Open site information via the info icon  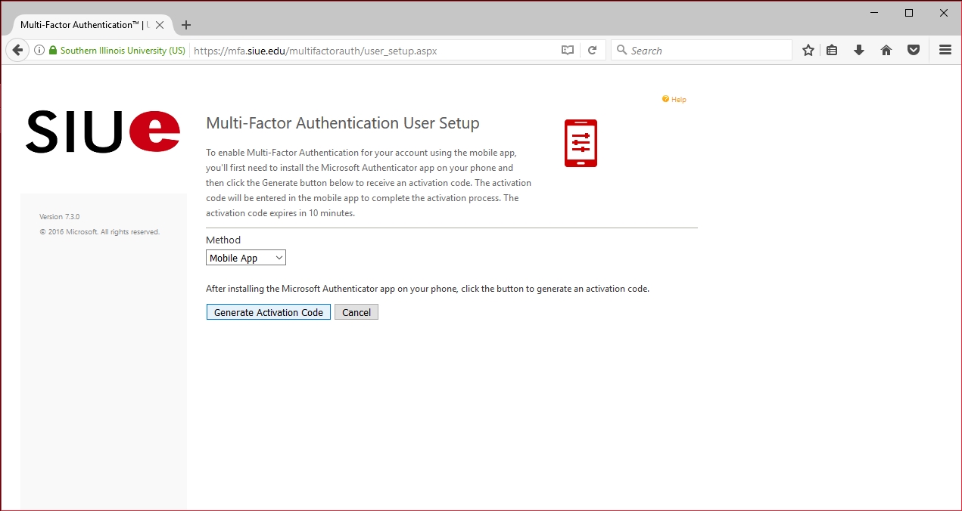click(39, 51)
